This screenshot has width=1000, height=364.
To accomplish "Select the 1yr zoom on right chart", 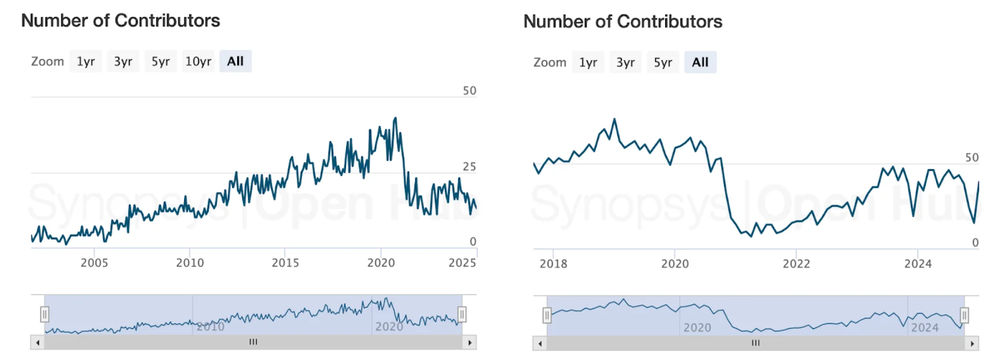I will 587,62.
